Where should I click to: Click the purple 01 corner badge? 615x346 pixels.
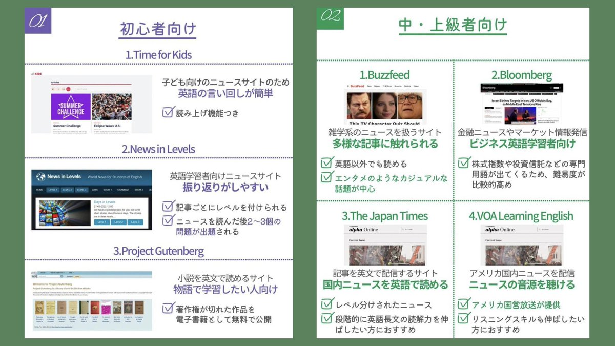coord(38,21)
